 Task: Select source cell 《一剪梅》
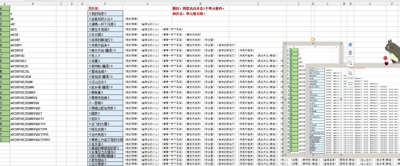pos(105,103)
